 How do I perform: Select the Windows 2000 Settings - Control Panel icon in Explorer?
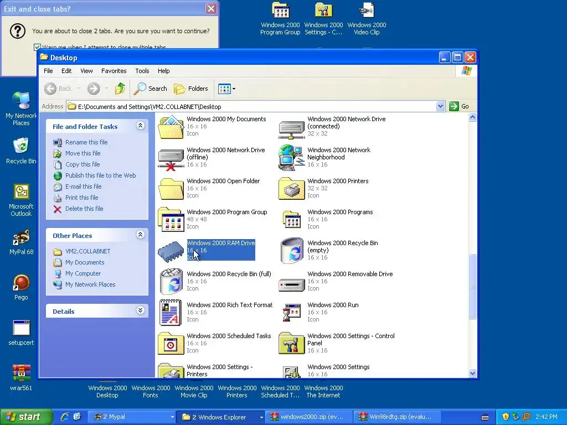click(x=291, y=344)
